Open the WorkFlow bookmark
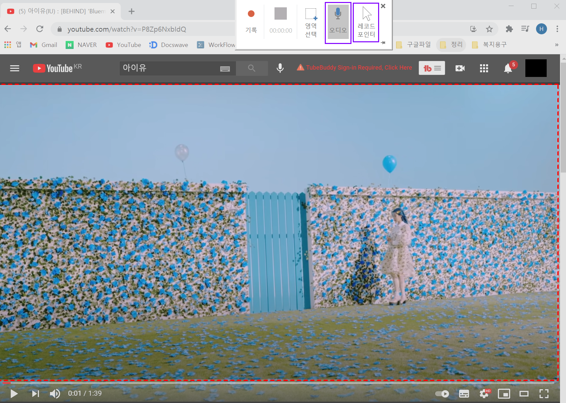 coord(216,45)
